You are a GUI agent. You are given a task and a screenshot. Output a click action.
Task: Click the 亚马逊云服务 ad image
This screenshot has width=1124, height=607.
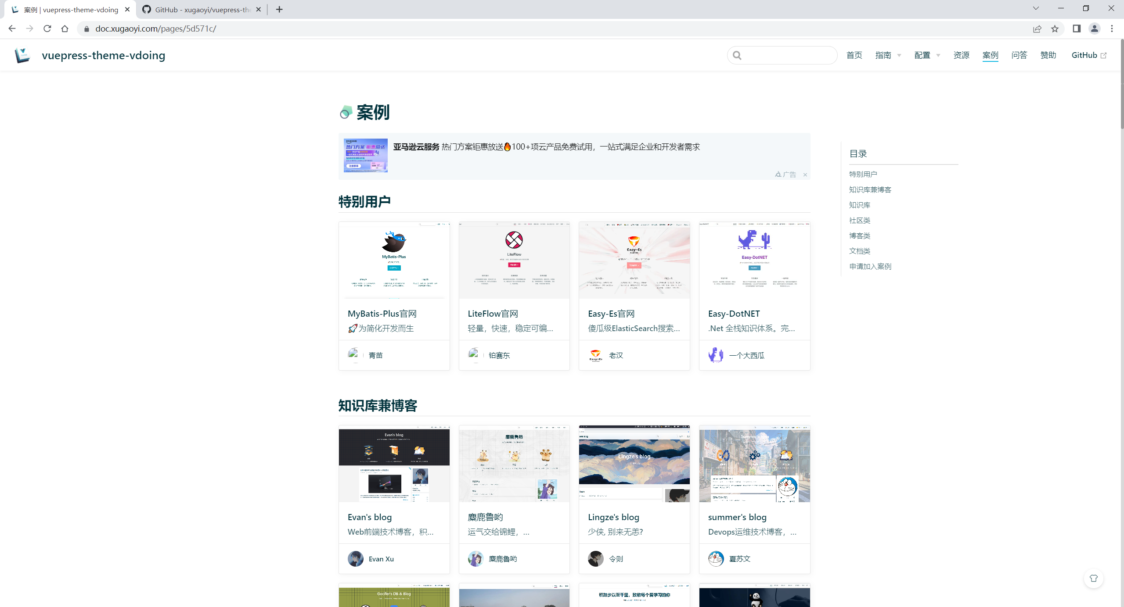365,155
